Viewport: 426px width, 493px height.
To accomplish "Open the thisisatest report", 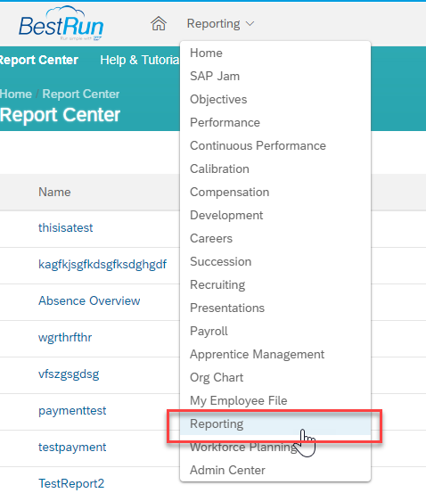I will [65, 227].
